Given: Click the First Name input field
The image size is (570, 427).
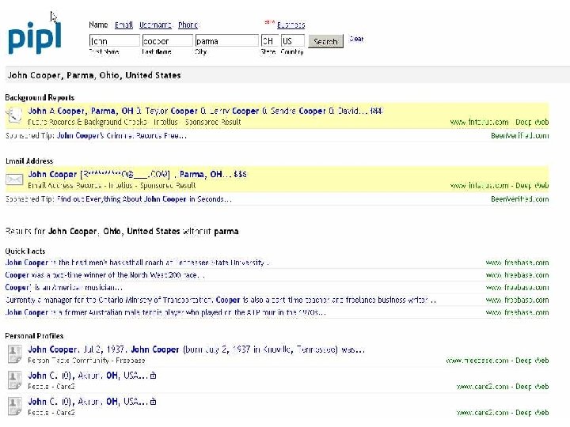Looking at the screenshot, I should pyautogui.click(x=114, y=40).
